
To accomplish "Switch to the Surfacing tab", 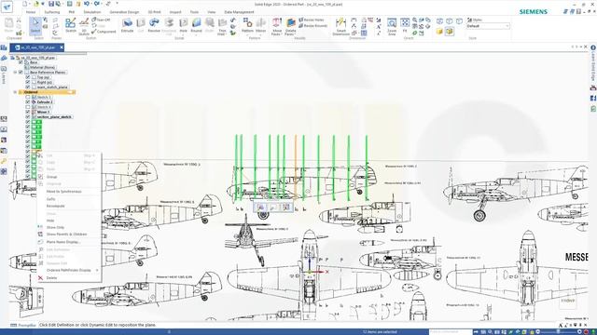I will tap(52, 12).
